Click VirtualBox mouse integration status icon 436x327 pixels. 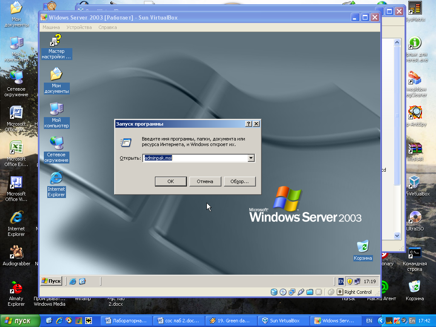[x=330, y=292]
